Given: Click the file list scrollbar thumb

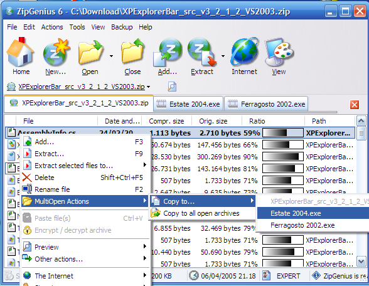Looking at the screenshot, I should 361,134.
